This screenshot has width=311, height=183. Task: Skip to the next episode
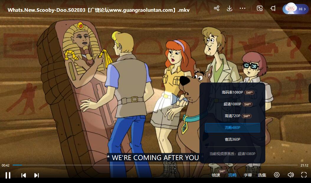coord(37,175)
